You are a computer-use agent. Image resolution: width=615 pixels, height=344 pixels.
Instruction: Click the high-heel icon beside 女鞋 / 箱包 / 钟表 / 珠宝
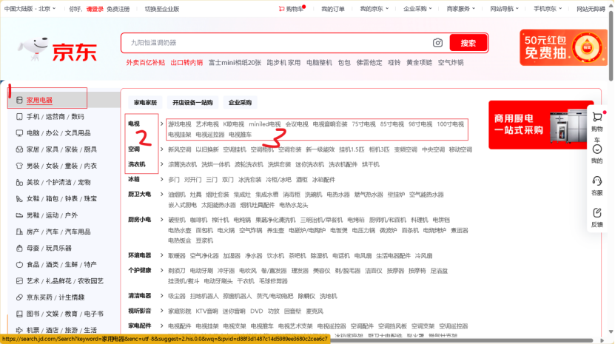click(x=19, y=199)
